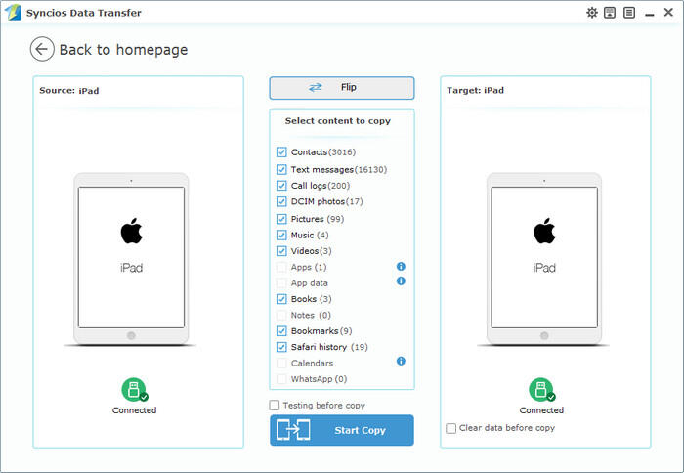Uncheck the Contacts checkbox
Viewport: 684px width, 473px height.
pyautogui.click(x=281, y=152)
